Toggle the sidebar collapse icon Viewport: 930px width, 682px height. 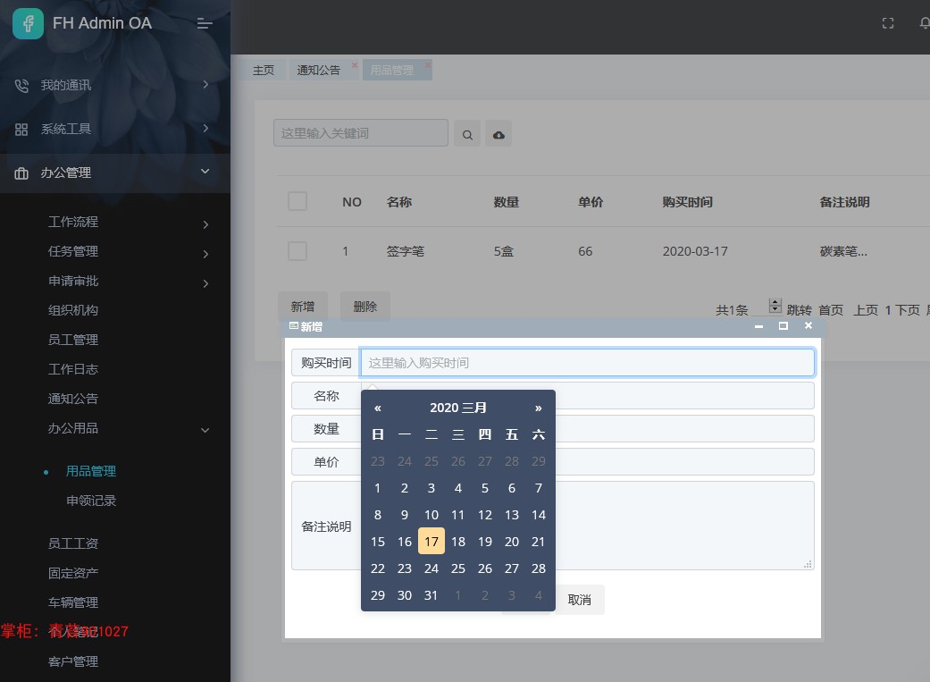click(205, 23)
